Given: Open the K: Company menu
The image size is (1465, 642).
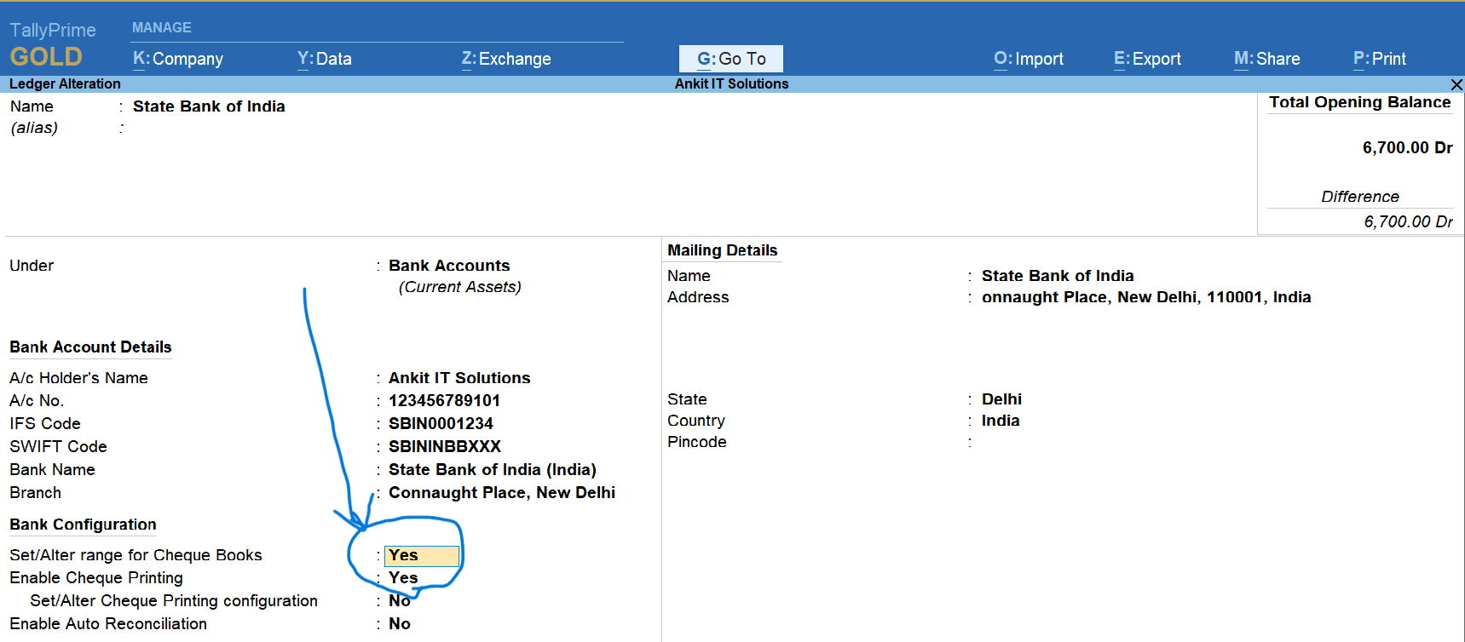Looking at the screenshot, I should point(178,59).
